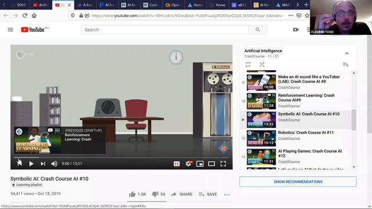The width and height of the screenshot is (372, 209).
Task: Skip to next video in player
Action: pos(42,164)
